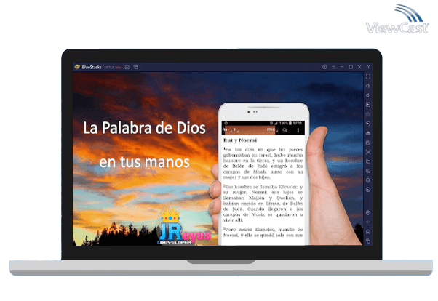
Task: Open the chapter 1 selector in phone
Action: coord(236,130)
